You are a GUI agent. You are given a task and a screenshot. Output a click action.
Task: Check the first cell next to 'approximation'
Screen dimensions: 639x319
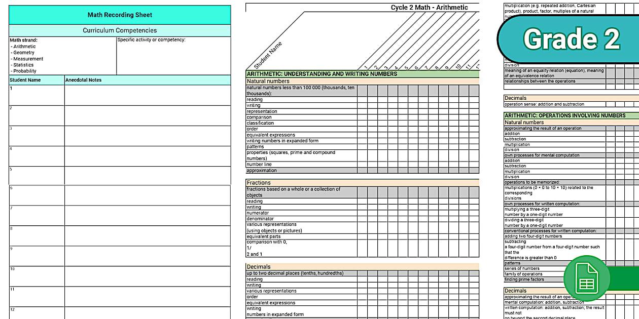click(x=361, y=170)
